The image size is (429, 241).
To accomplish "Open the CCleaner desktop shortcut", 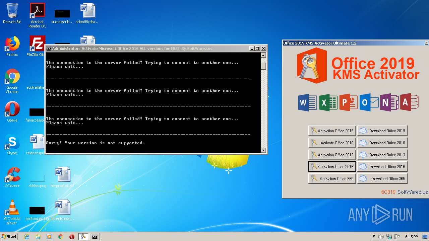I will click(12, 177).
